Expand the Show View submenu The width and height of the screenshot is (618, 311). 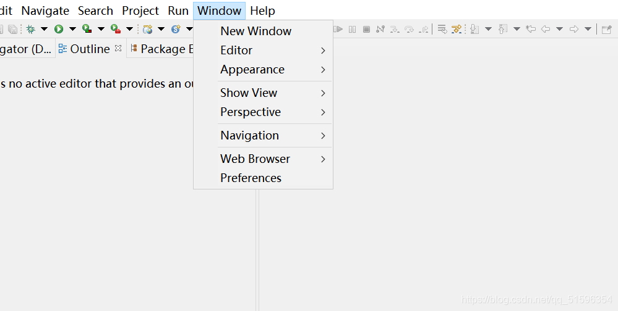pyautogui.click(x=264, y=93)
